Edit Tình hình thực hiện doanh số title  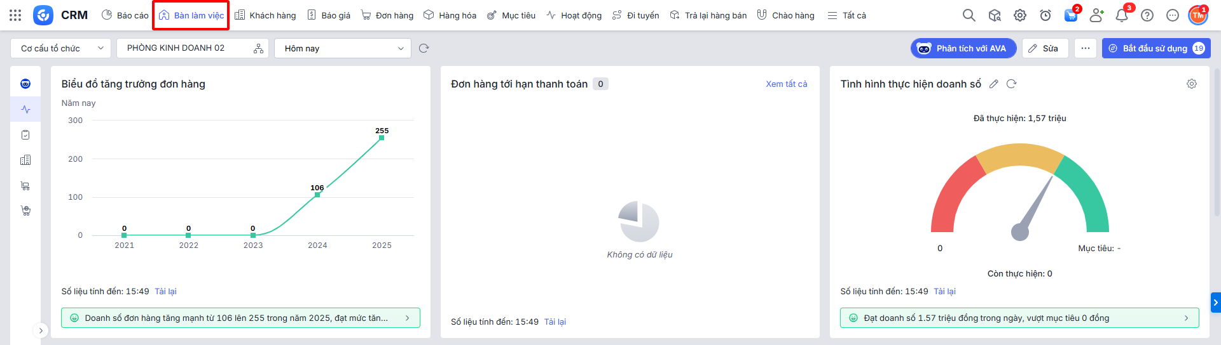[x=994, y=84]
